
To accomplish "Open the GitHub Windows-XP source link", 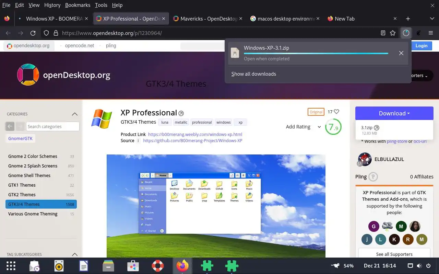I will point(193,141).
